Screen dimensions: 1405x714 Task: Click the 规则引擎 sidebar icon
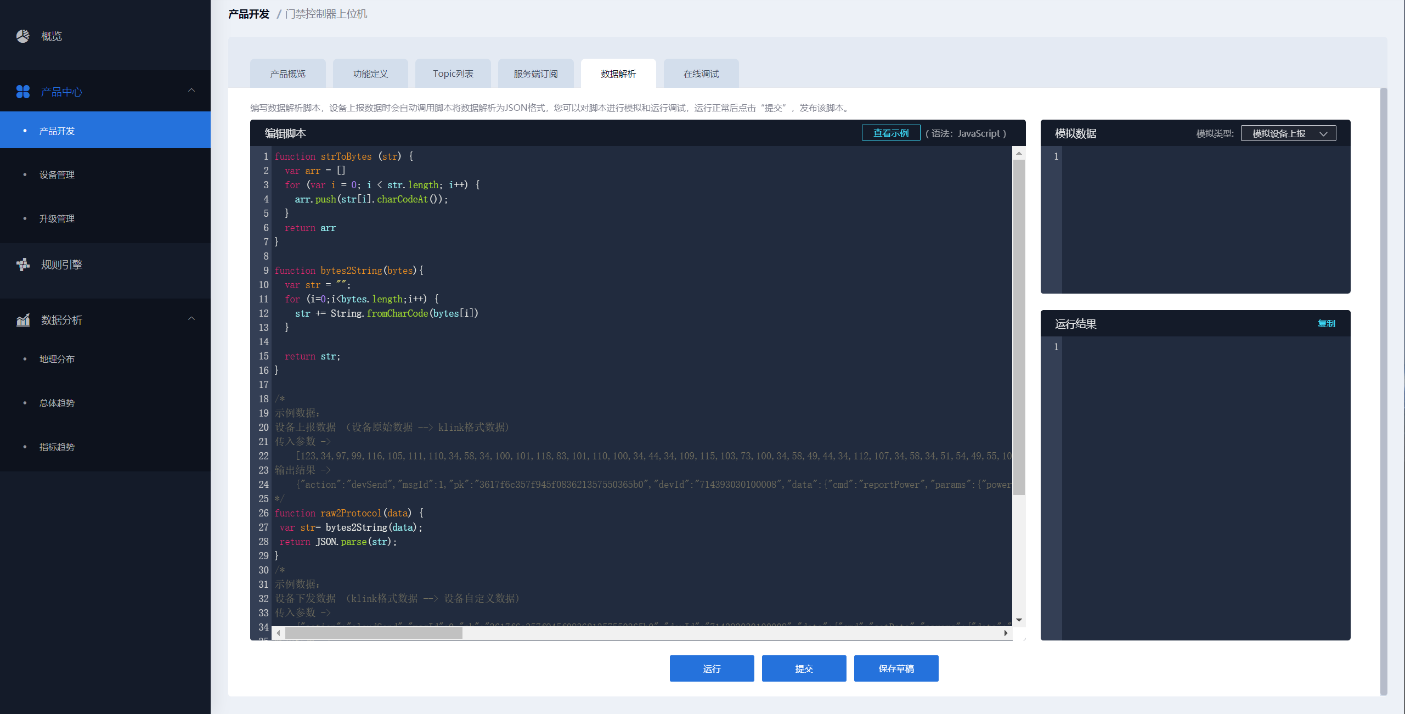(23, 265)
